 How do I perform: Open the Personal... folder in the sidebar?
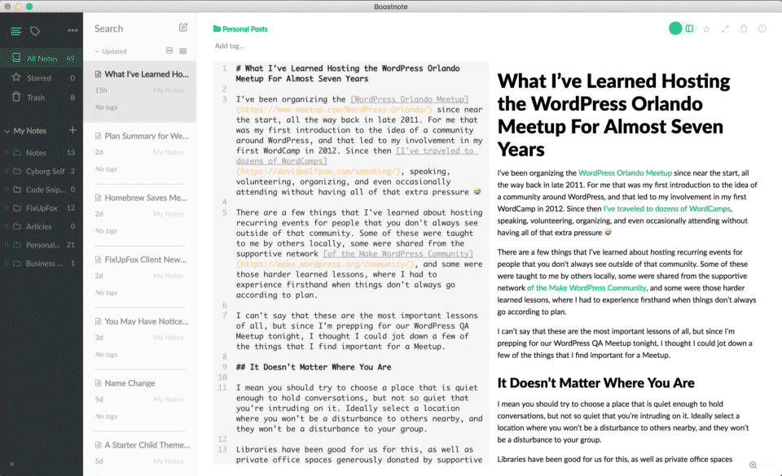[x=42, y=245]
